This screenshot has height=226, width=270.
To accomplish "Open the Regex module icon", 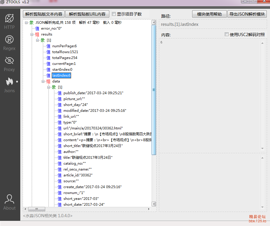I will pyautogui.click(x=9, y=39).
